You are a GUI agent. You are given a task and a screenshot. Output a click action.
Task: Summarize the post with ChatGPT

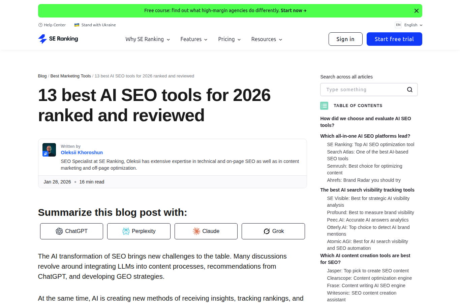(71, 231)
